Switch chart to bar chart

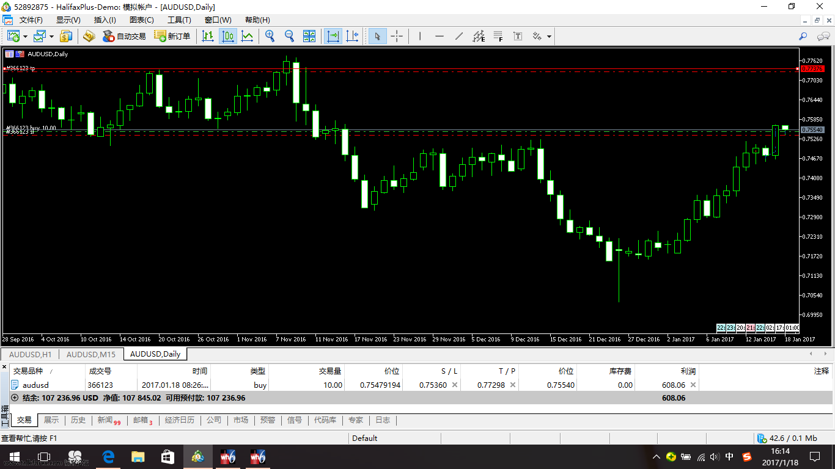(208, 36)
